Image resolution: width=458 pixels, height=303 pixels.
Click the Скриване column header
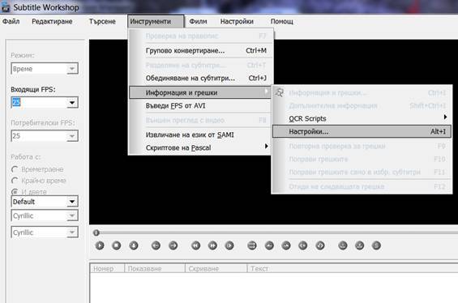pos(216,268)
